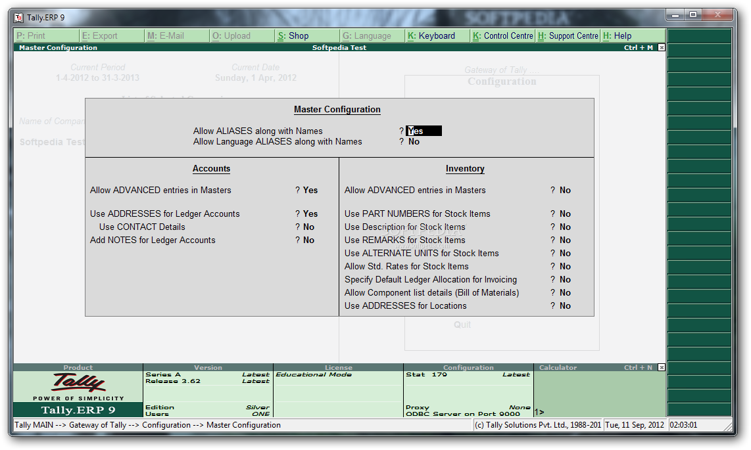Screen dimensions: 751x450
Task: Toggle Use ALTERNATE UNITS for Stock Items value
Action: point(565,254)
